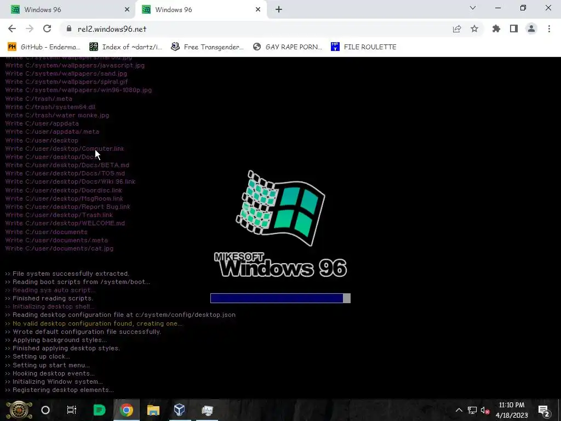Toggle the browser side panel
The image size is (561, 421).
point(514,29)
